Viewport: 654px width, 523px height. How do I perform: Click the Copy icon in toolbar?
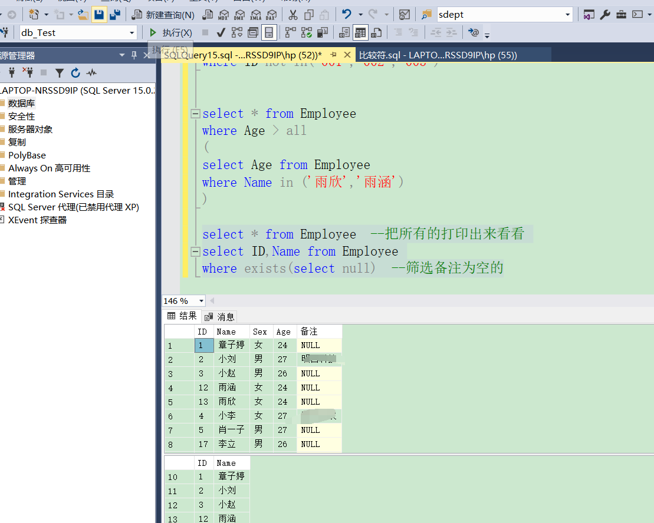309,15
